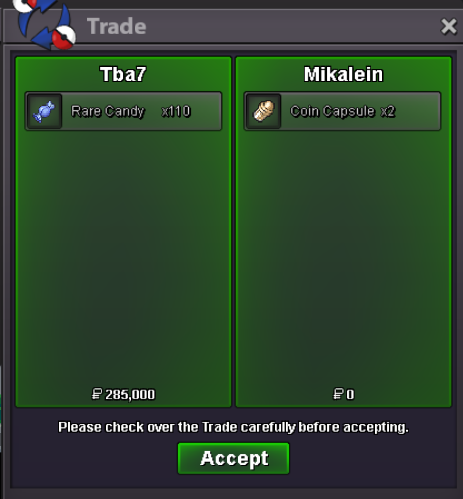The width and height of the screenshot is (463, 499).
Task: Click the Mikalein player name header
Action: click(x=343, y=74)
